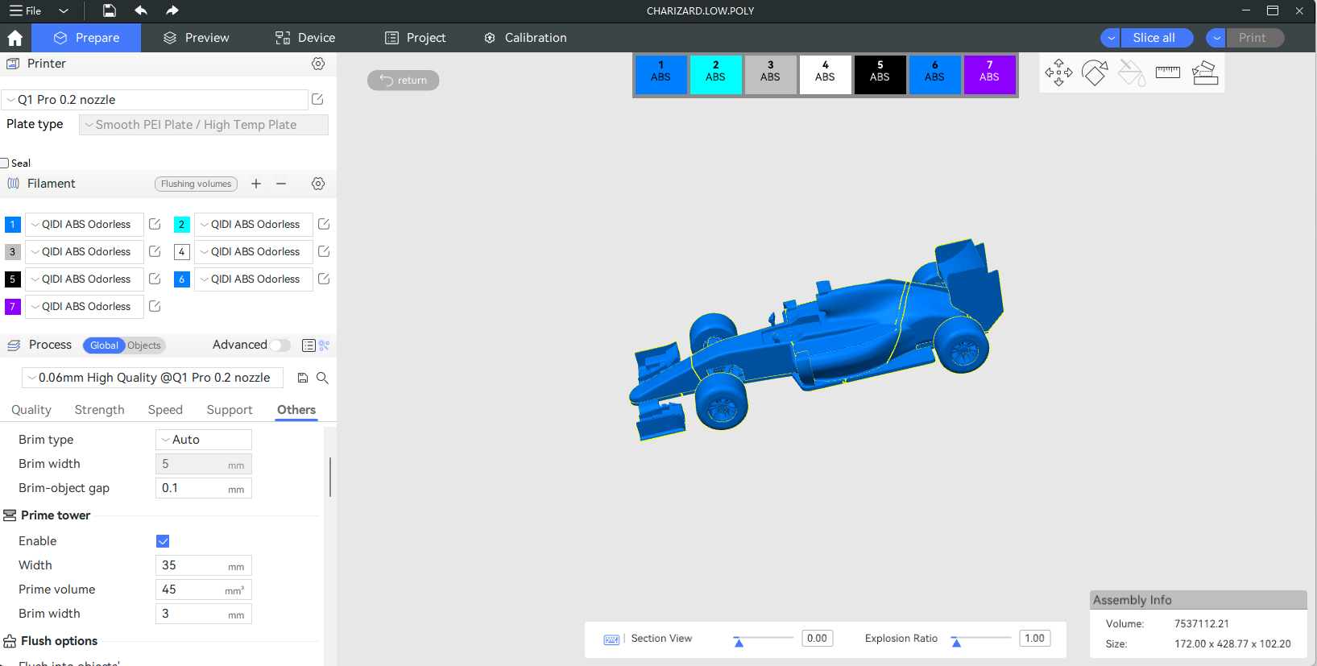Open the 0.06mm High Quality process preset dropdown

point(152,378)
